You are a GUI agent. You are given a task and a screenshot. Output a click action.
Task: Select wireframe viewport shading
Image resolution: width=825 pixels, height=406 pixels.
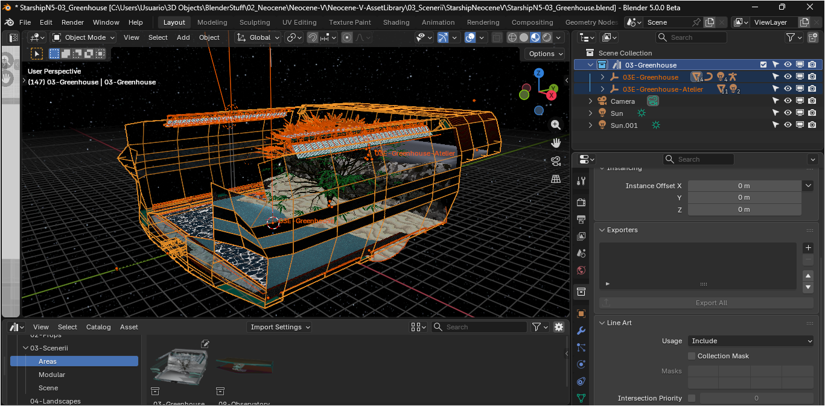tap(512, 37)
